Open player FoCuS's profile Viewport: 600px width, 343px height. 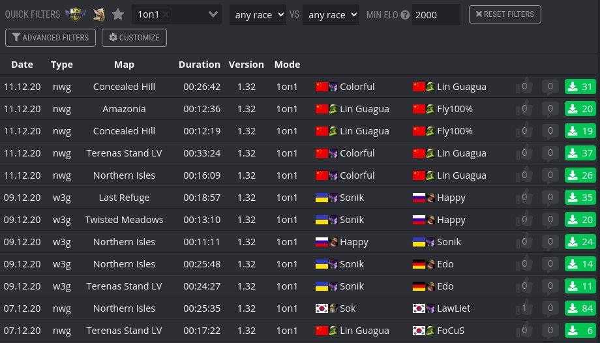[451, 331]
